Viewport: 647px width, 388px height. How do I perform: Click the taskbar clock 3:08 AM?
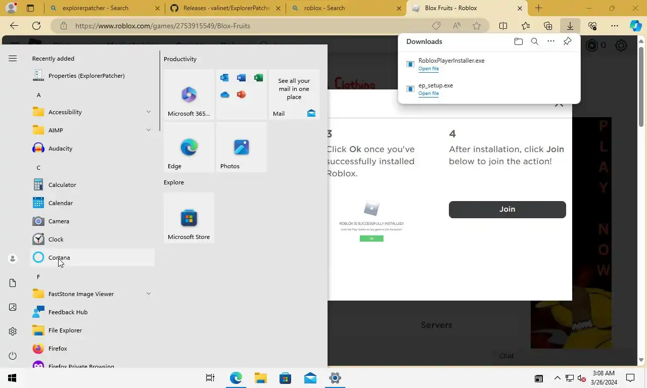(x=604, y=378)
